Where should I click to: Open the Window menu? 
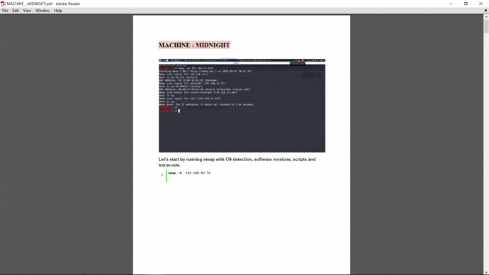(43, 11)
